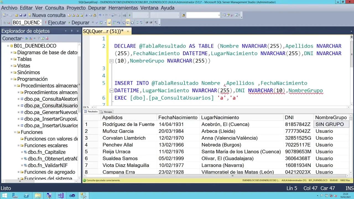Click the Uncomment selected lines icon

tap(141, 23)
